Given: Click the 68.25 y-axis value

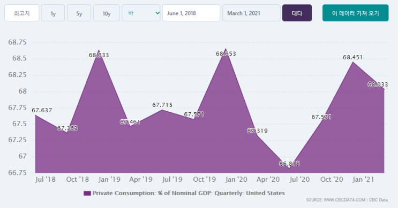Looking at the screenshot, I should (17, 75).
